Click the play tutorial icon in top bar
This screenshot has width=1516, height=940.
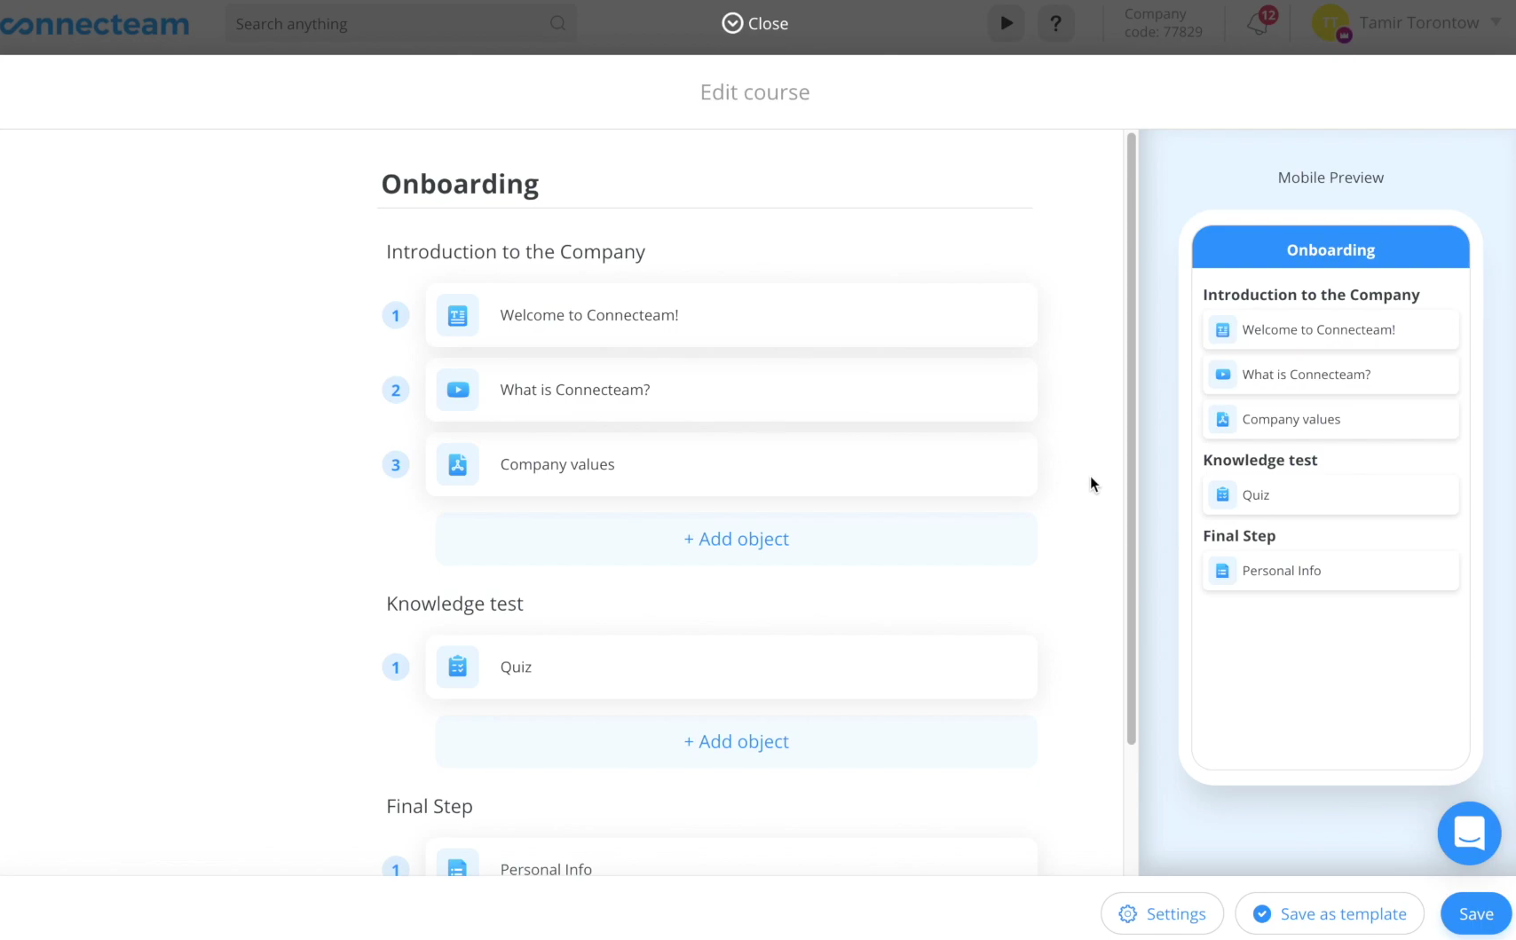(x=1006, y=23)
